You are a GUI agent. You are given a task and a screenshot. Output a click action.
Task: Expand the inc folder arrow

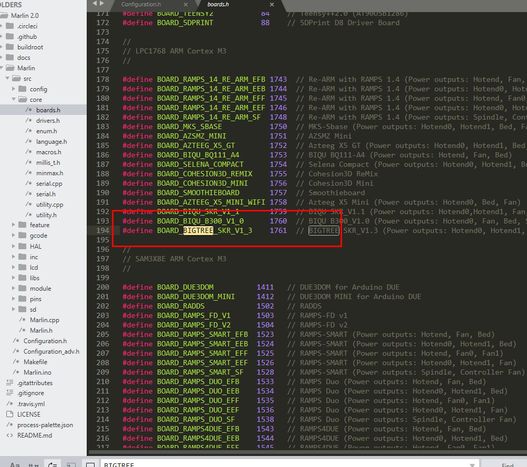(14, 257)
